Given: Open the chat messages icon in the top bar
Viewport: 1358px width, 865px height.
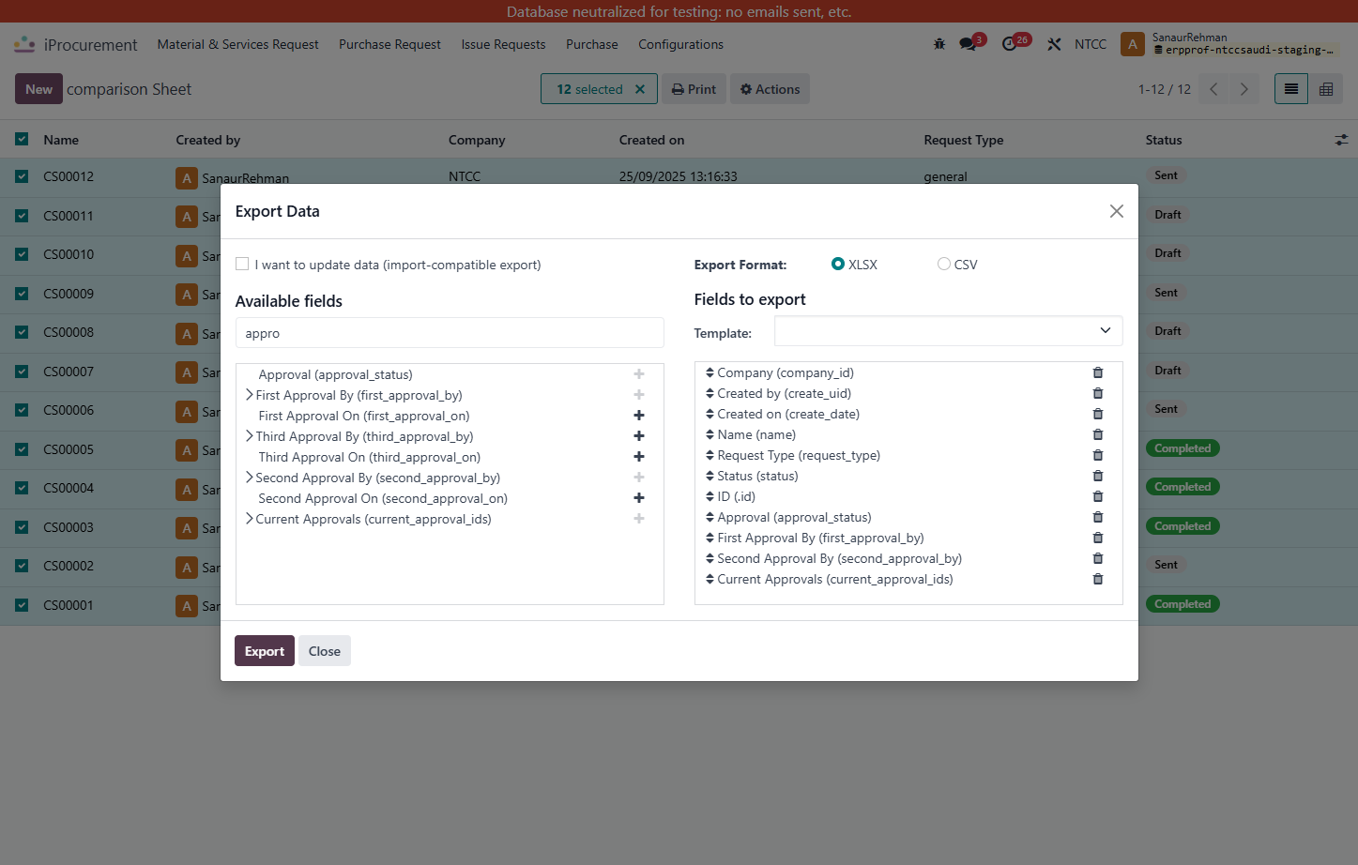Looking at the screenshot, I should [968, 44].
